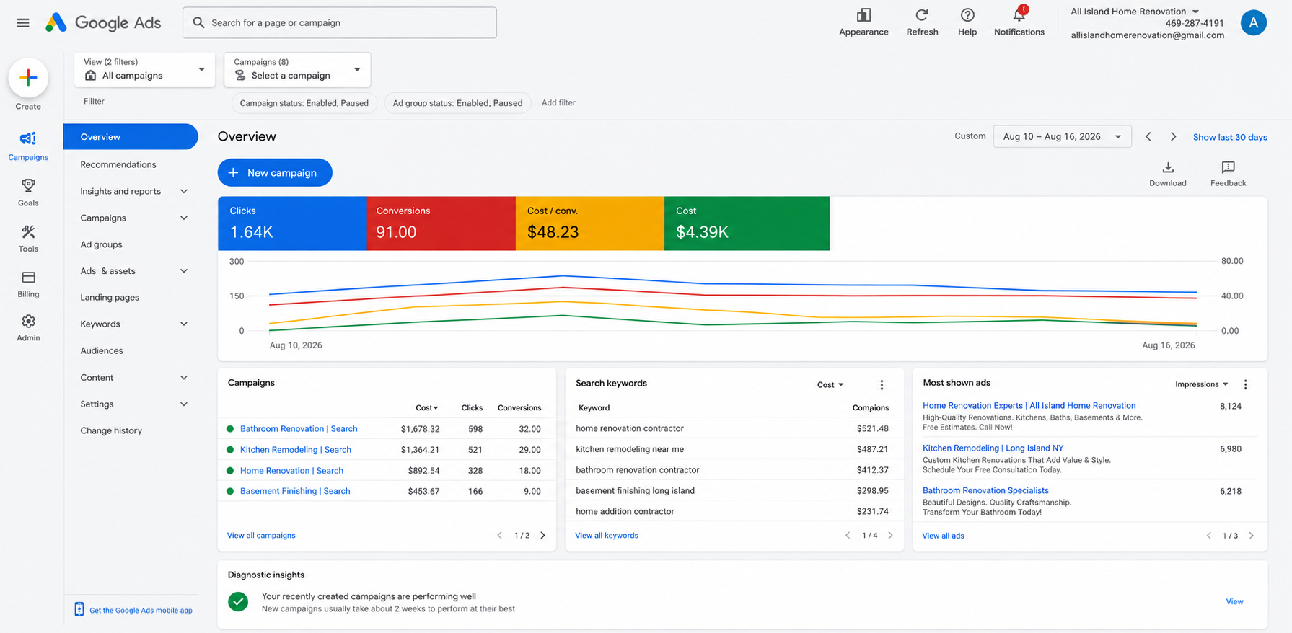The width and height of the screenshot is (1292, 633).
Task: Click the mobile app phone icon
Action: click(x=79, y=610)
